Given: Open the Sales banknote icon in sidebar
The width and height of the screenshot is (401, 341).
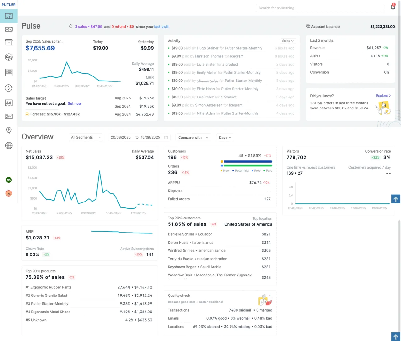Looking at the screenshot, I should pos(9,29).
